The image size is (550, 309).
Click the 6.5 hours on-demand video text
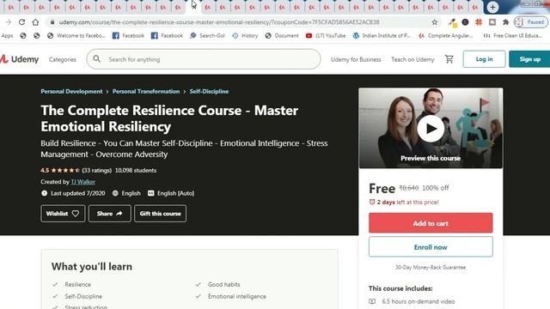coord(419,301)
